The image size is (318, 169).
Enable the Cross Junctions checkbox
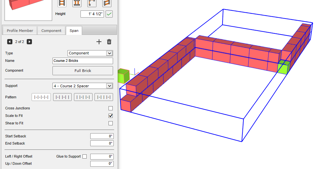click(110, 108)
